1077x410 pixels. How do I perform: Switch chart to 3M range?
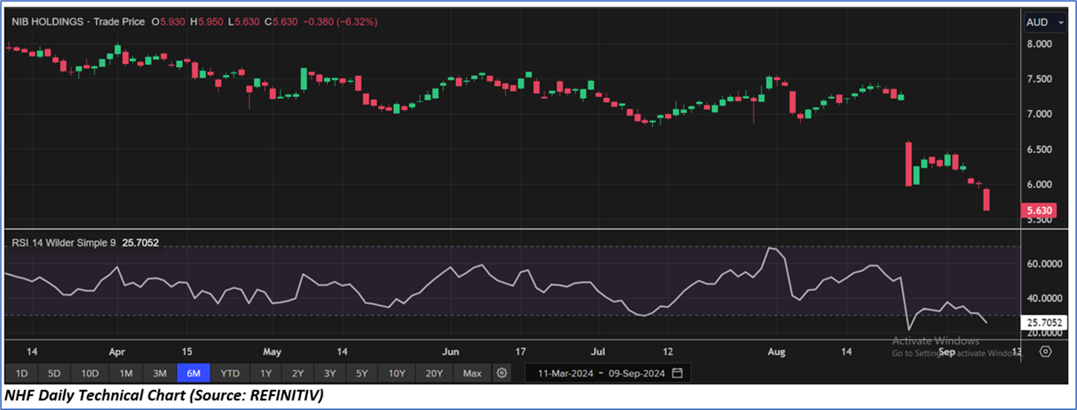click(x=159, y=373)
